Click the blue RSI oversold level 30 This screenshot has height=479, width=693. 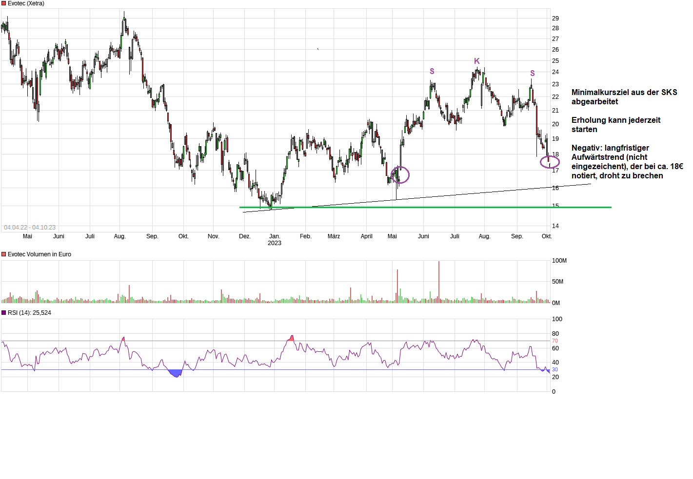coord(555,370)
